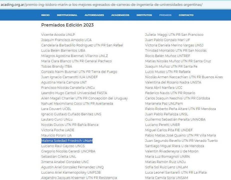Click 'Matías Nicolás Muñoz UTN FR Santa Cruz'

tap(178, 61)
